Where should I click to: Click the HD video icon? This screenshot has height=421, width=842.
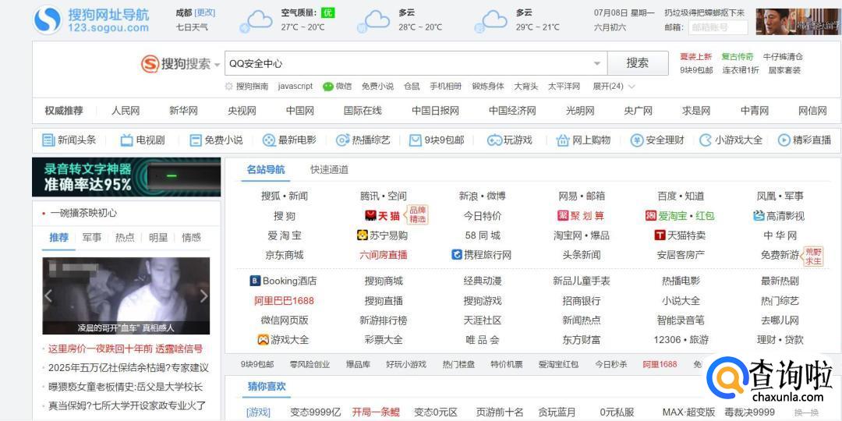tap(759, 216)
